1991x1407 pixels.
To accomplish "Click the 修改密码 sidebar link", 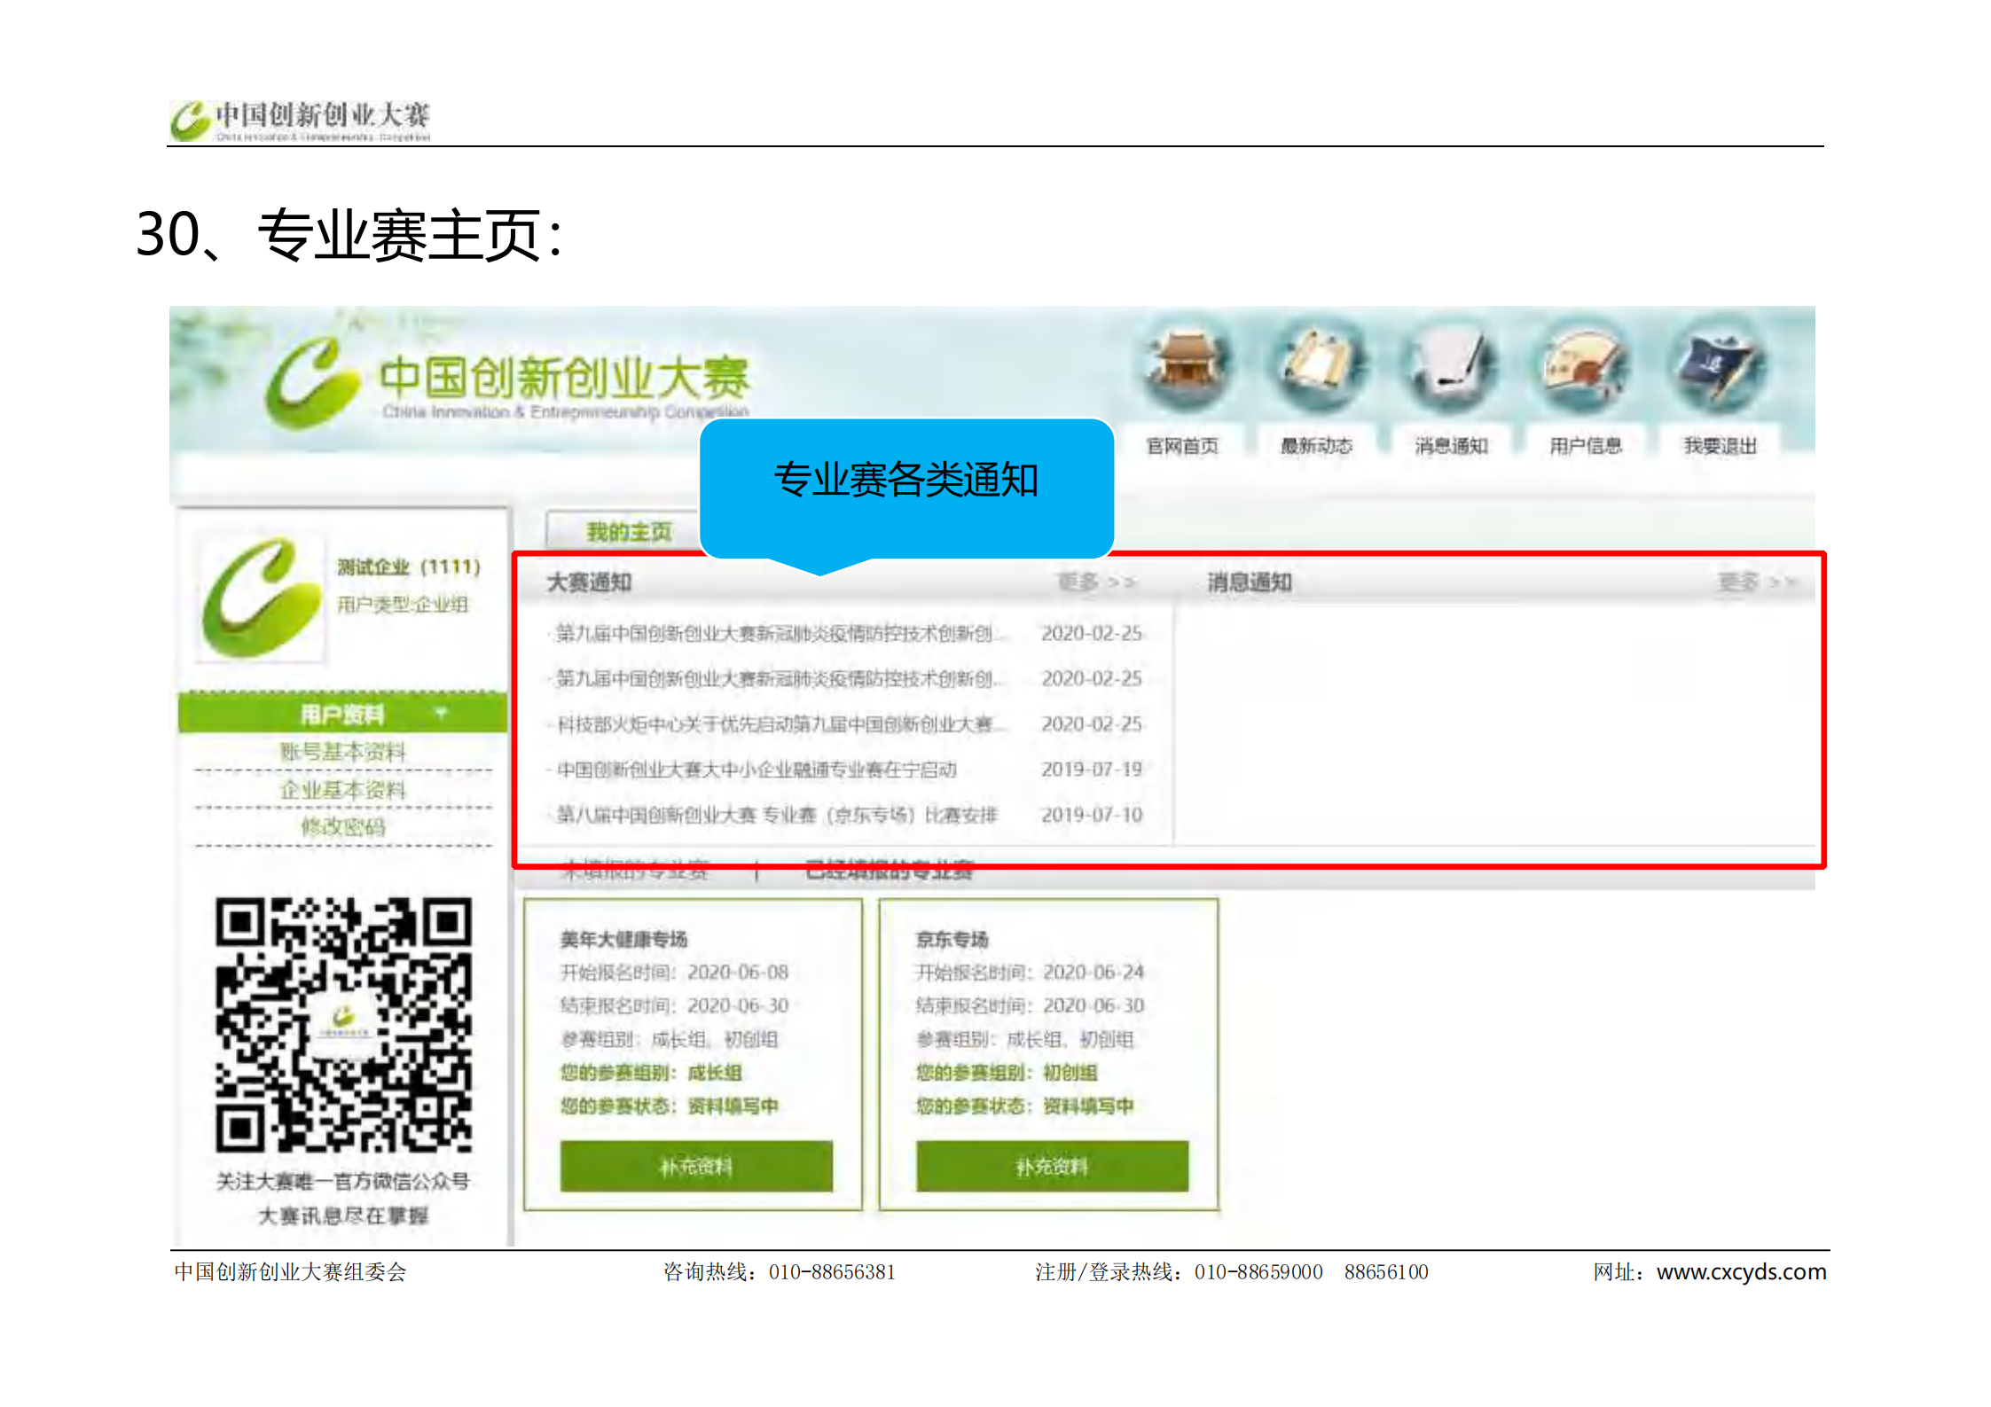I will pyautogui.click(x=343, y=826).
